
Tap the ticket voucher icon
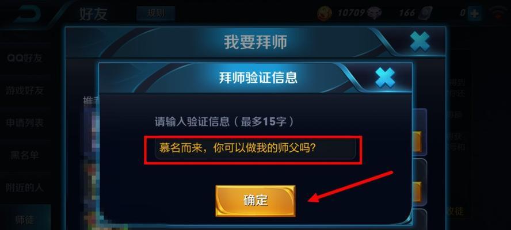click(x=426, y=13)
